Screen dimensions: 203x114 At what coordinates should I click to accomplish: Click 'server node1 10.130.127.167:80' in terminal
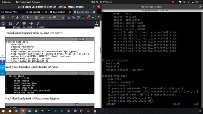[130, 98]
